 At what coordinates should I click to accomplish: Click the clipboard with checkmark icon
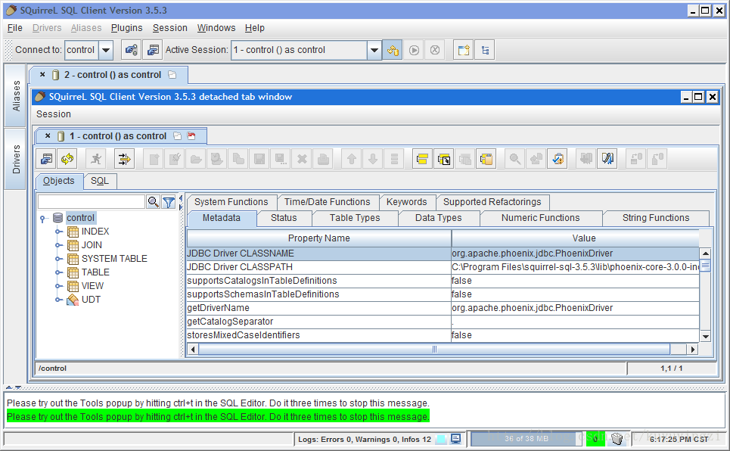tap(558, 159)
